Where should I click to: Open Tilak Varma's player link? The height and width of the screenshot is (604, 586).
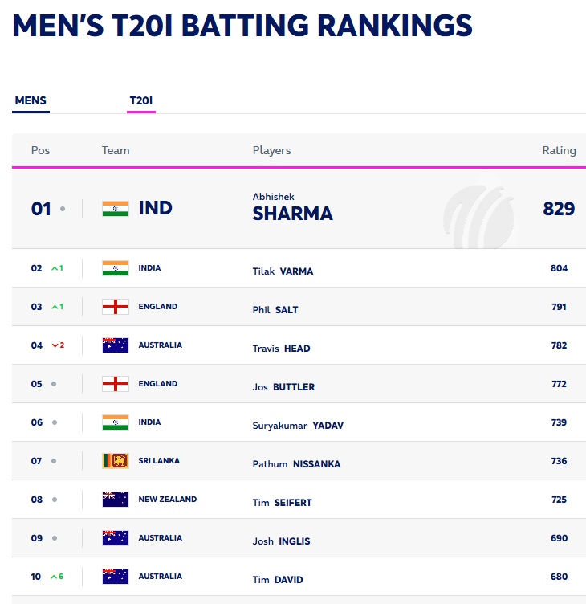tap(283, 271)
